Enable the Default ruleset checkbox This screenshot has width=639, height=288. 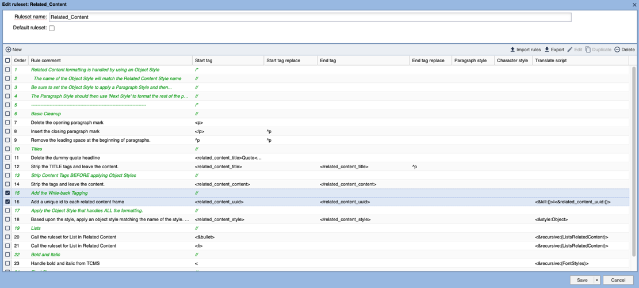point(52,28)
